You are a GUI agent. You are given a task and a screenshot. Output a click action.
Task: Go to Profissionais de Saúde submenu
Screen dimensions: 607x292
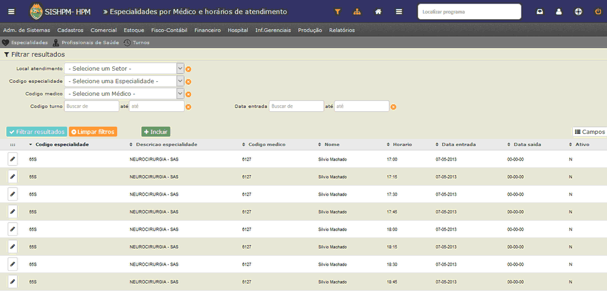86,42
